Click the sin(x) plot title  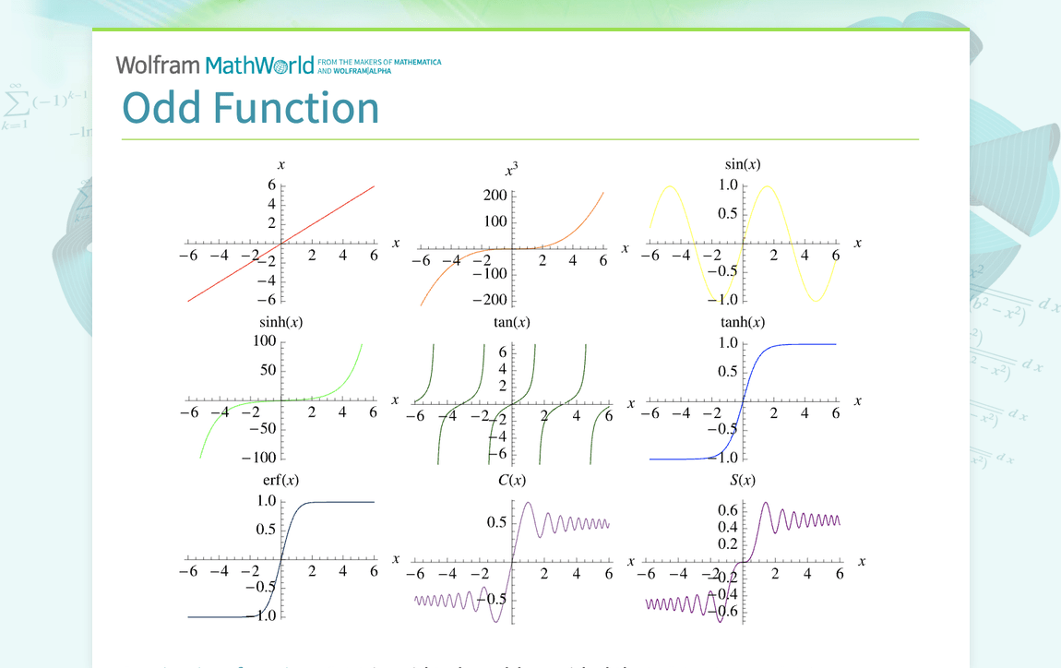743,164
